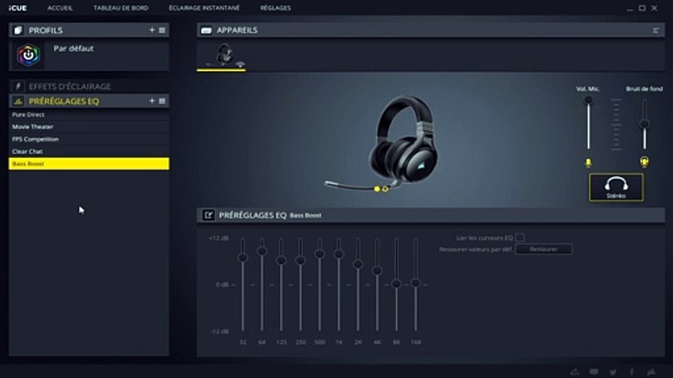
Task: Adjust the 250 Hz EQ slider
Action: 300,260
